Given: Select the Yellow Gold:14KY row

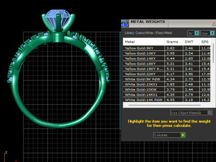Looking at the screenshot, I should 166,58.
